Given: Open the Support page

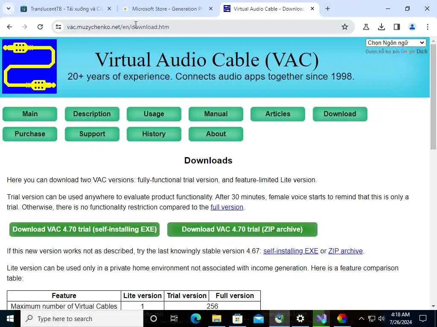Looking at the screenshot, I should coord(92,134).
